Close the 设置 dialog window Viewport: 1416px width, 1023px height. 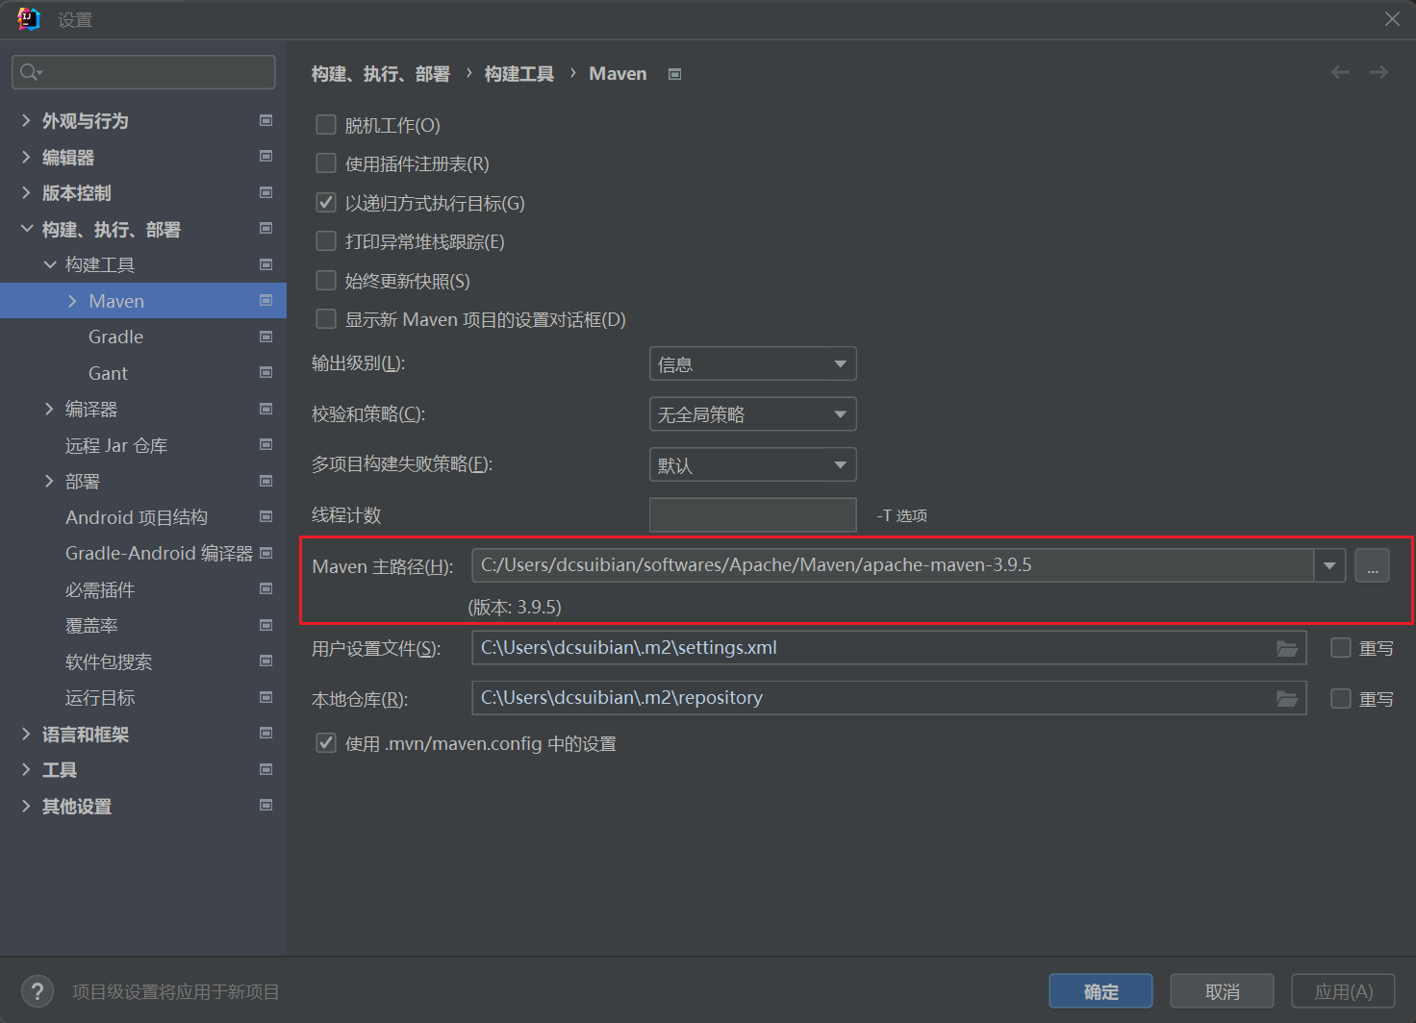click(1392, 19)
